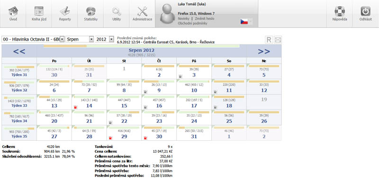Click the trip progress bar above day 10

point(194,81)
